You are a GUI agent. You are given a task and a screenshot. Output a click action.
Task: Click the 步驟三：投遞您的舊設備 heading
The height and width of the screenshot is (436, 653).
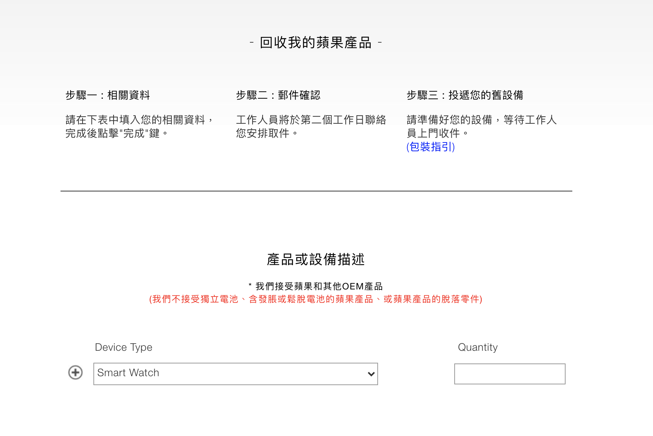pyautogui.click(x=465, y=95)
